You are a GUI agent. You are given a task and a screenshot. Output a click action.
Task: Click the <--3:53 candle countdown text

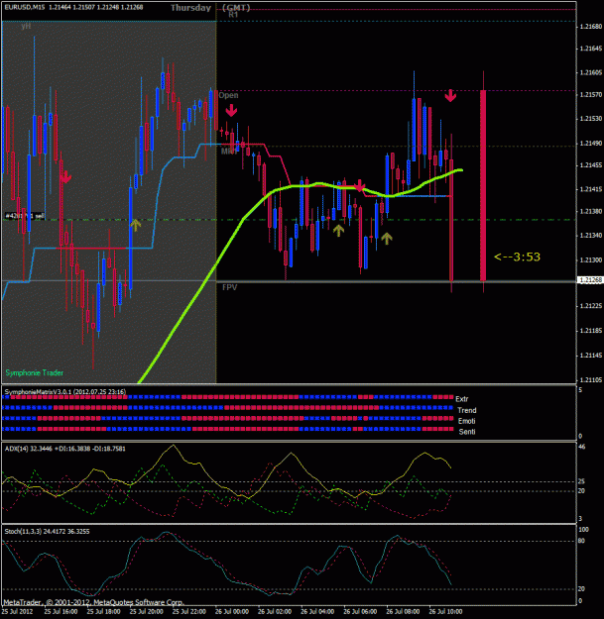point(517,257)
